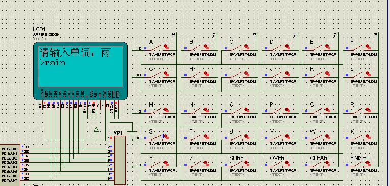390x186 pixels.
Task: Click the OVER key switch
Action: point(276,163)
